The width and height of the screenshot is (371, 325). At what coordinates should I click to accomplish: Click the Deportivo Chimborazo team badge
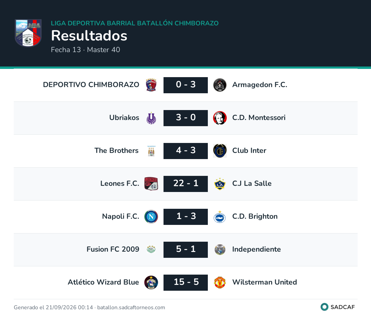tap(151, 85)
